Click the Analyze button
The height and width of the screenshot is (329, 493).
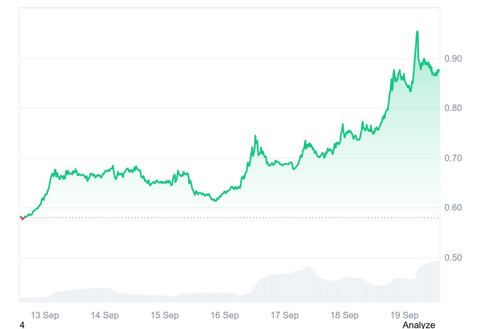point(419,325)
